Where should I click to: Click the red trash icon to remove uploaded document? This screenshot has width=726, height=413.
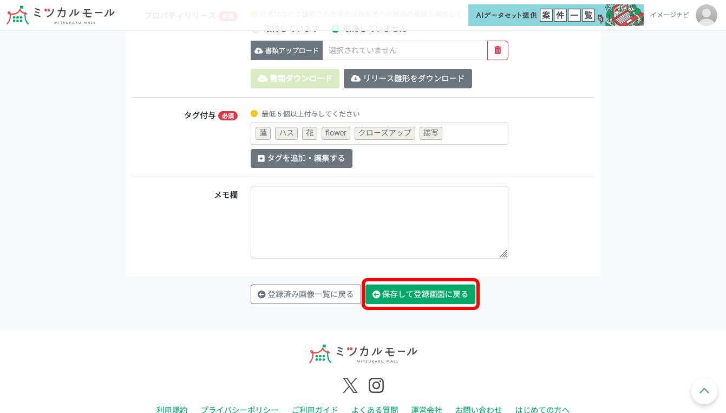point(498,50)
